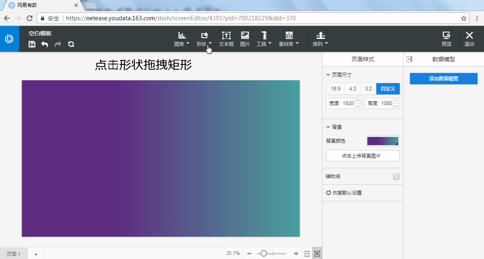Click the gradient canvas area
Screen dimensions: 484x259
(160, 158)
